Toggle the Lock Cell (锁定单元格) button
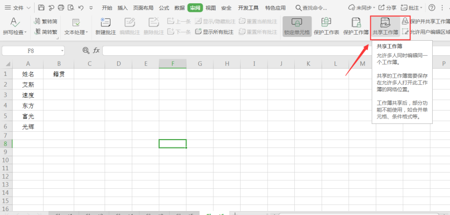The width and height of the screenshot is (450, 215). (297, 26)
